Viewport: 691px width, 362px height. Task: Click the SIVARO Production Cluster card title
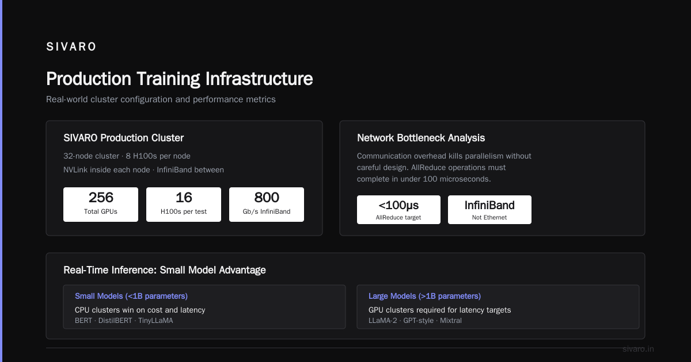point(124,138)
